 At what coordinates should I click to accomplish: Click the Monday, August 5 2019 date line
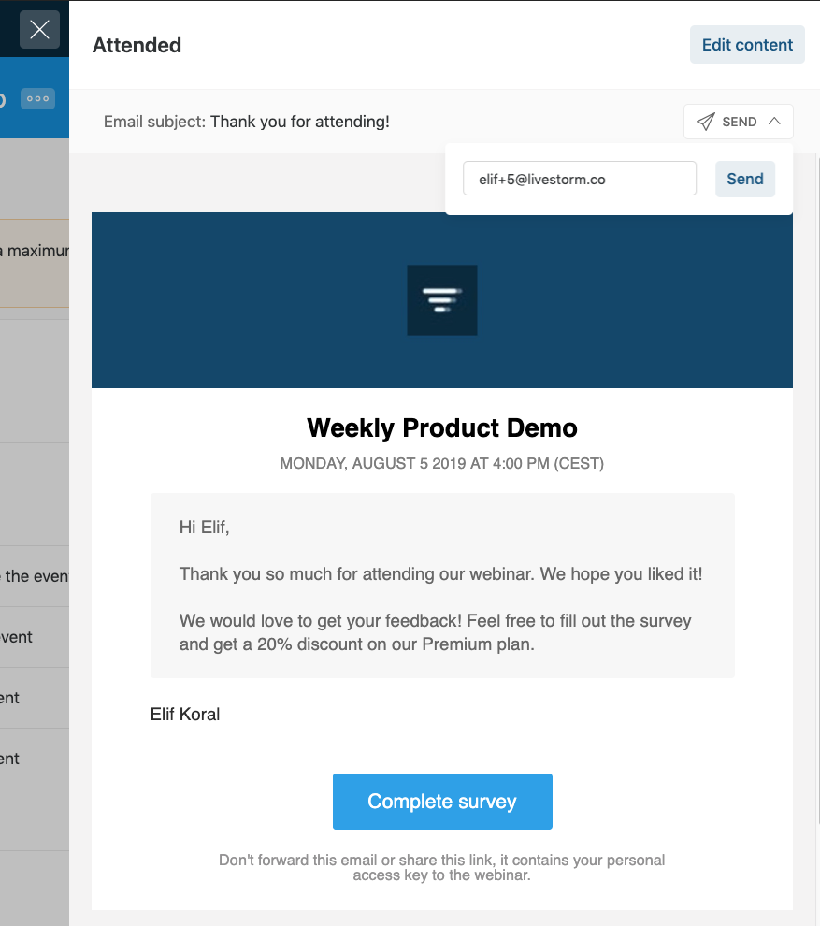coord(442,463)
